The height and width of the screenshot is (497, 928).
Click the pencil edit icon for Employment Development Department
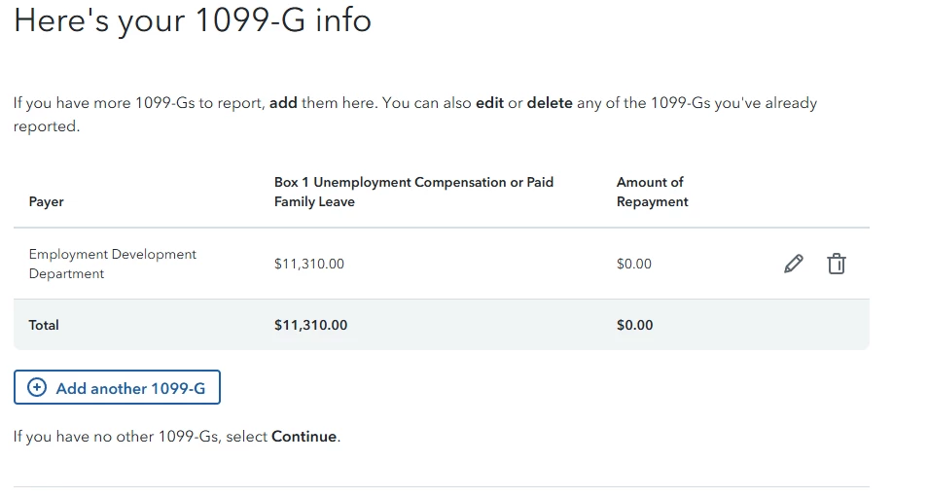(x=794, y=264)
